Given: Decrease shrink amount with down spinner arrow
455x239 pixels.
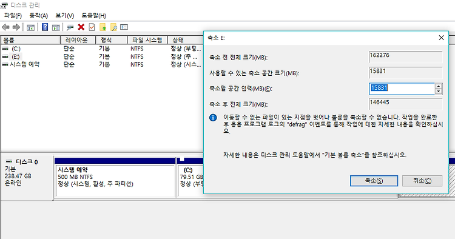Looking at the screenshot, I should (439, 92).
